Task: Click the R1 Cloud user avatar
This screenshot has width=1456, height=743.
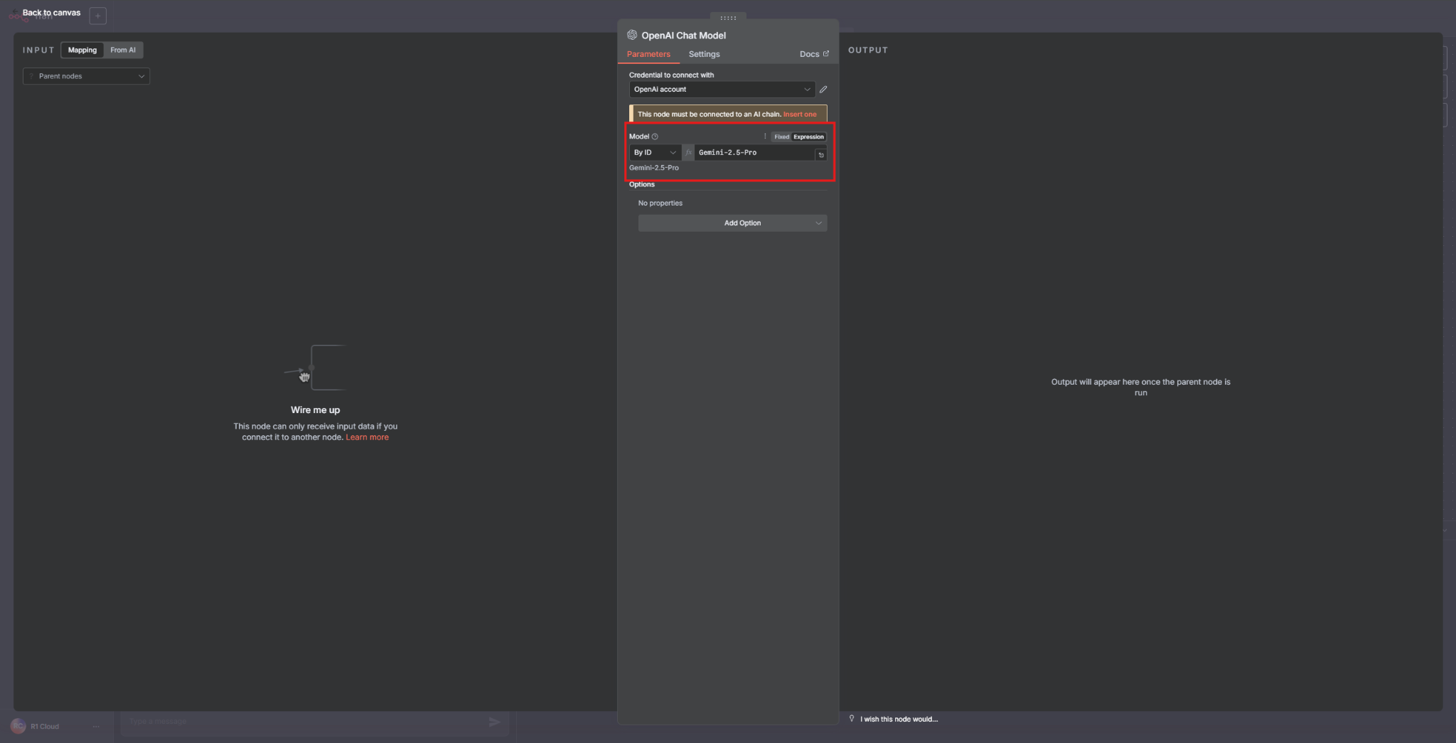Action: [x=18, y=726]
